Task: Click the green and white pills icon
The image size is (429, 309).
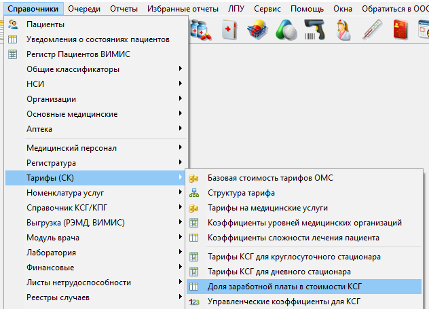Action: pyautogui.click(x=286, y=32)
